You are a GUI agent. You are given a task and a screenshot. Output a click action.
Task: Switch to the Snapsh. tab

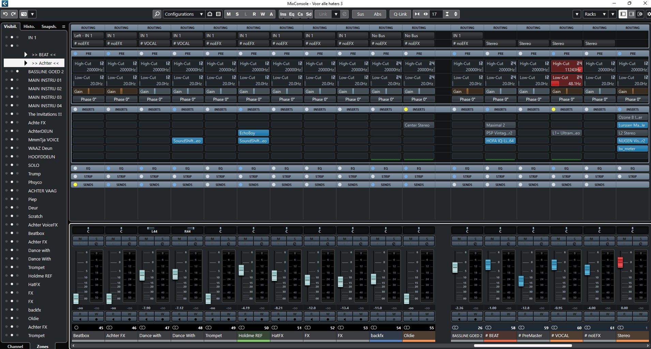49,26
